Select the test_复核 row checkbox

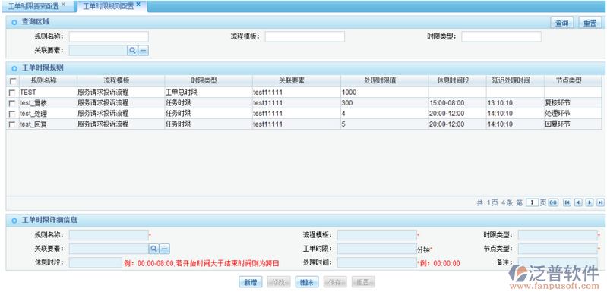click(x=12, y=103)
